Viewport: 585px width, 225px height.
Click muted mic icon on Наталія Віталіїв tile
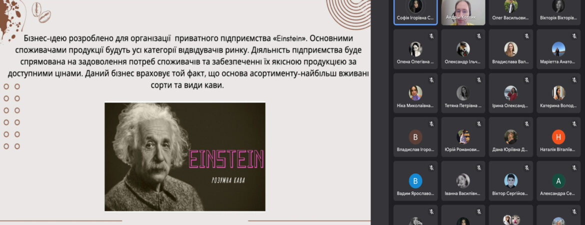(x=574, y=124)
